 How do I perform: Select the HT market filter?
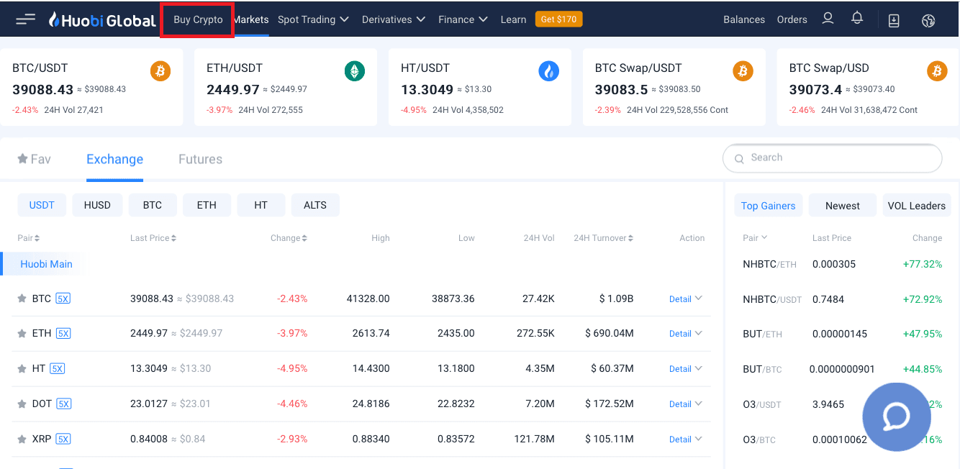click(x=261, y=205)
